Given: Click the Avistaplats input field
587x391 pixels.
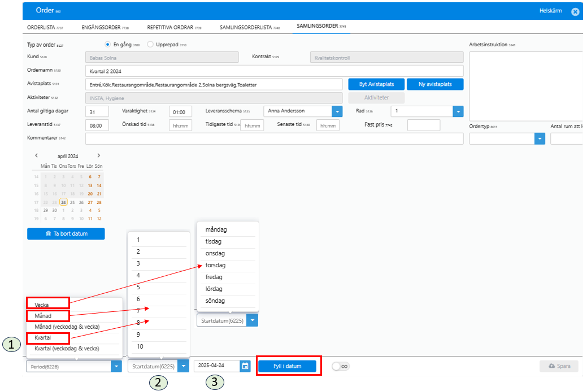Looking at the screenshot, I should coord(214,85).
